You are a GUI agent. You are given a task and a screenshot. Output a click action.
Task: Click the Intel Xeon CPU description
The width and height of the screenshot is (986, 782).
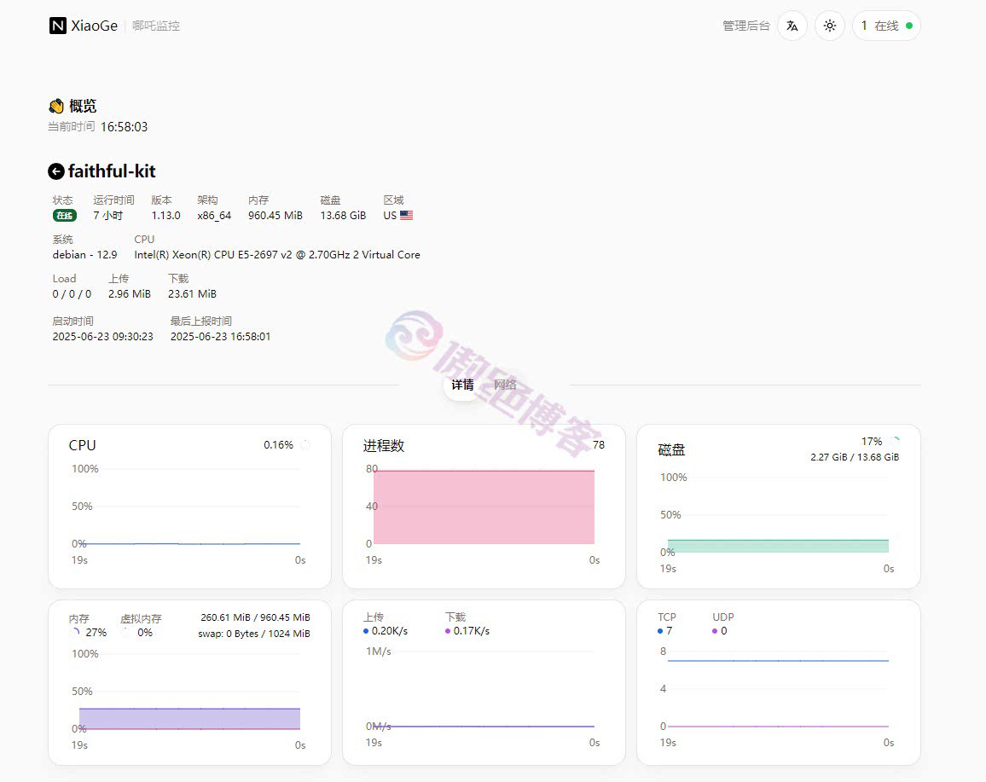(277, 255)
